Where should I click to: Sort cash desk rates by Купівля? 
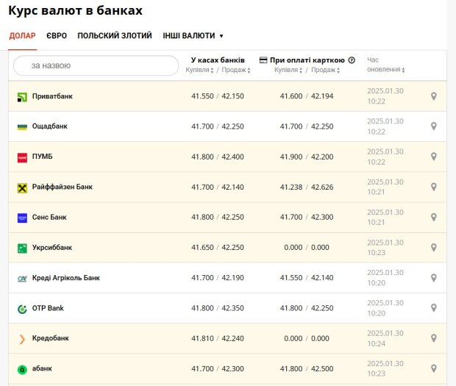click(x=199, y=70)
